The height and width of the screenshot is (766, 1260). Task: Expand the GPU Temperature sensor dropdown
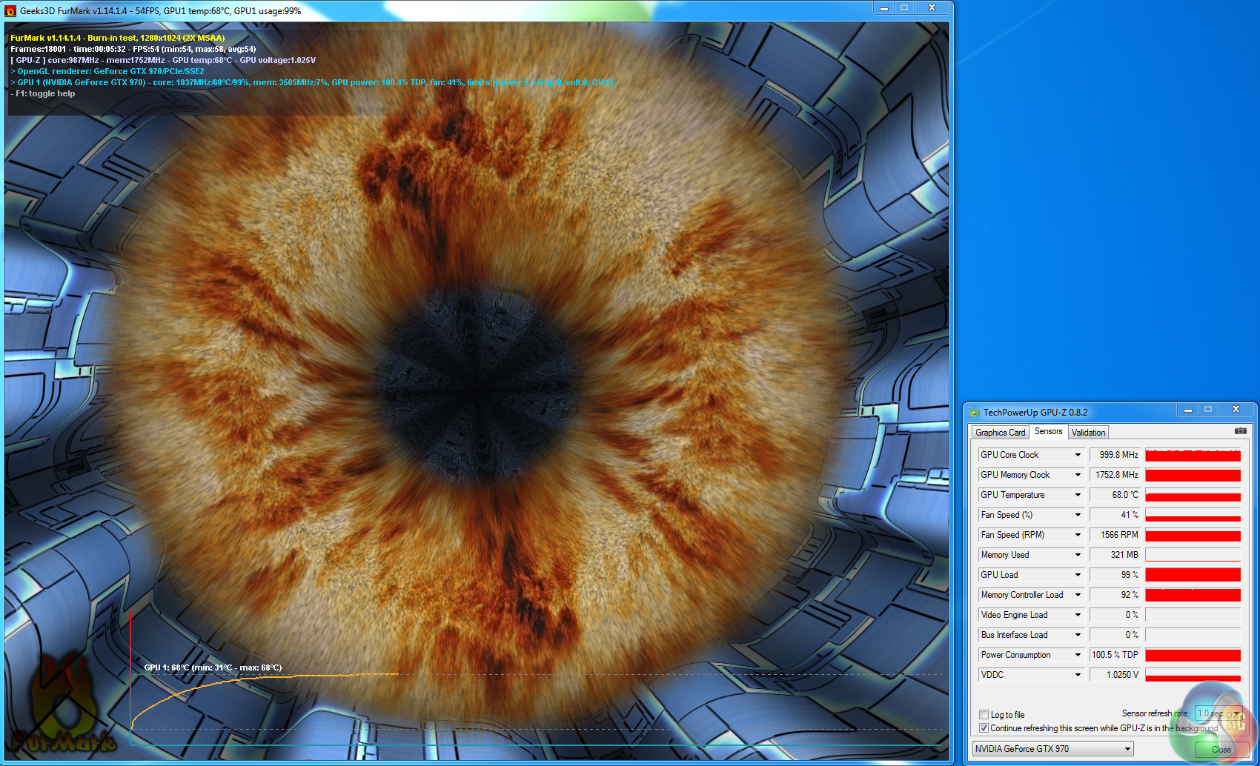1078,495
